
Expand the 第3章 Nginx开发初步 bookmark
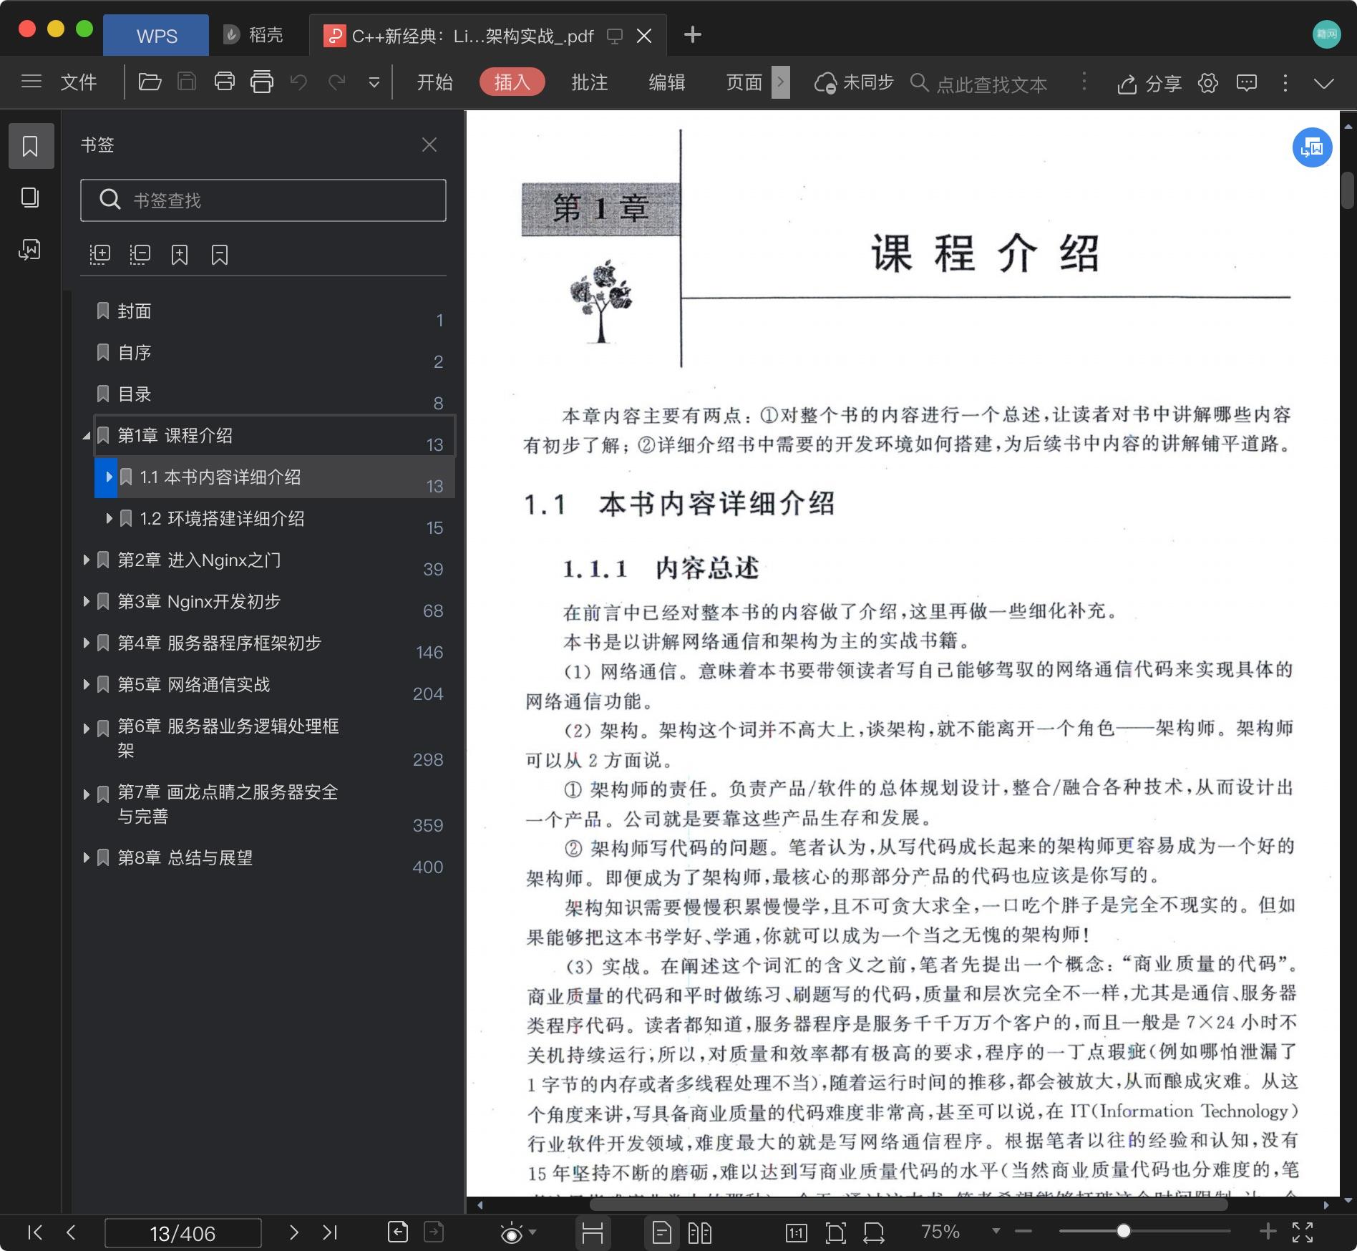click(87, 602)
